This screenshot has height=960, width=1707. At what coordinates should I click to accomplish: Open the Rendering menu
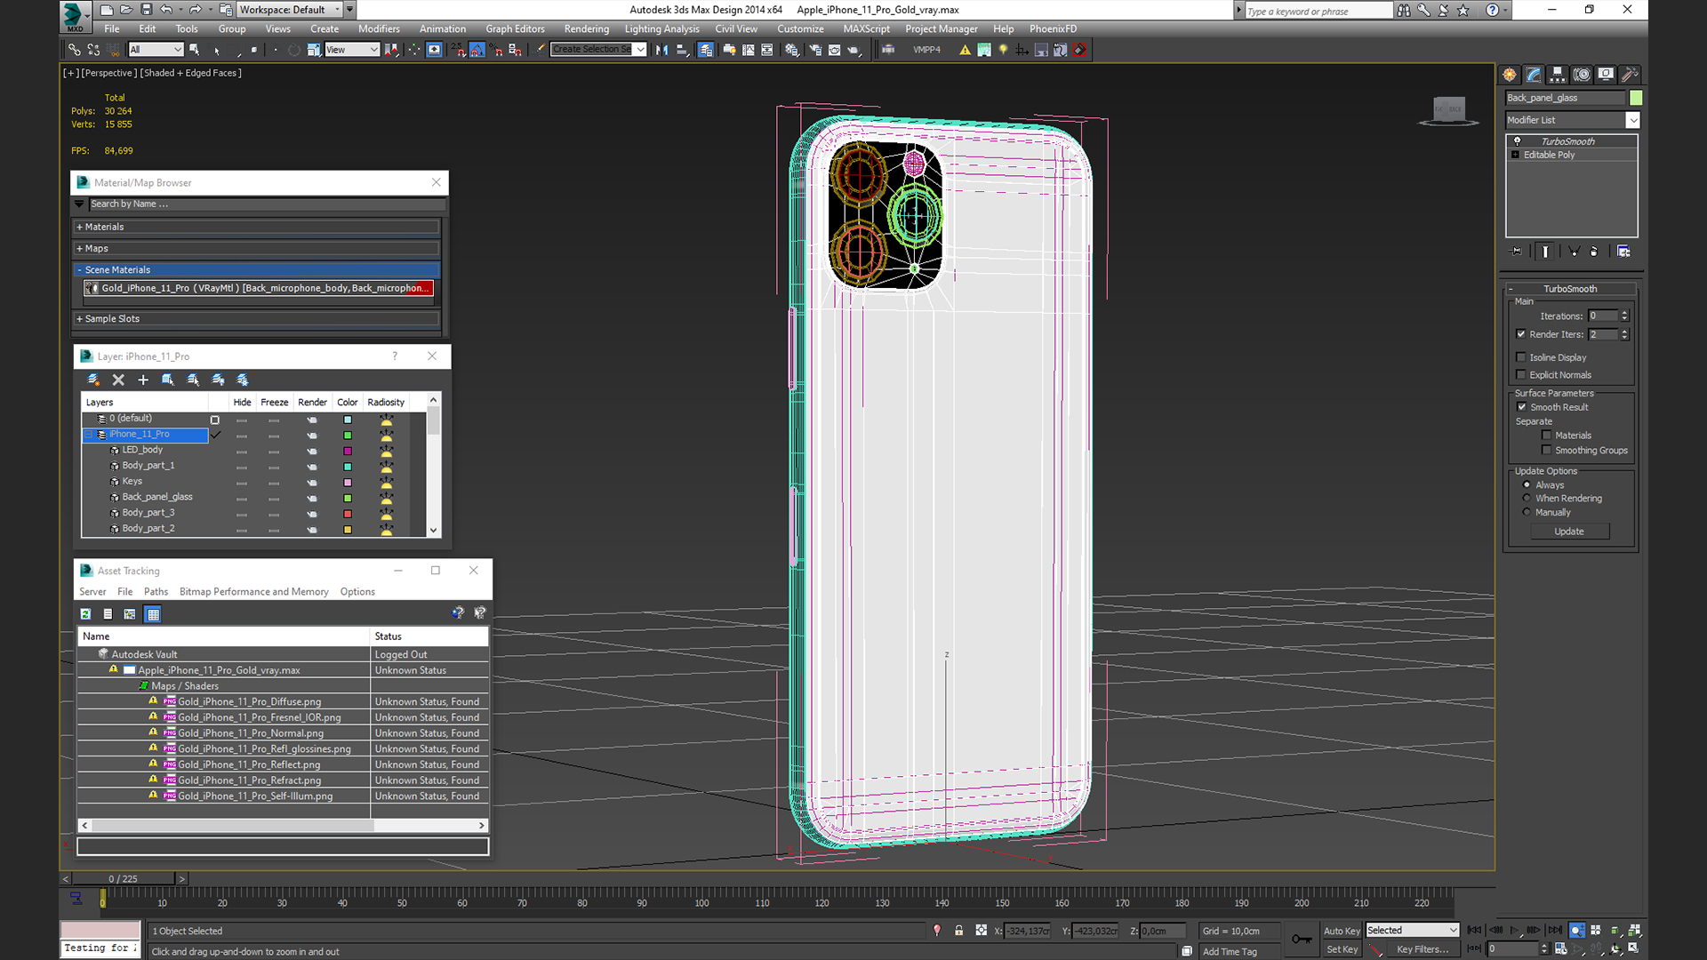point(586,29)
